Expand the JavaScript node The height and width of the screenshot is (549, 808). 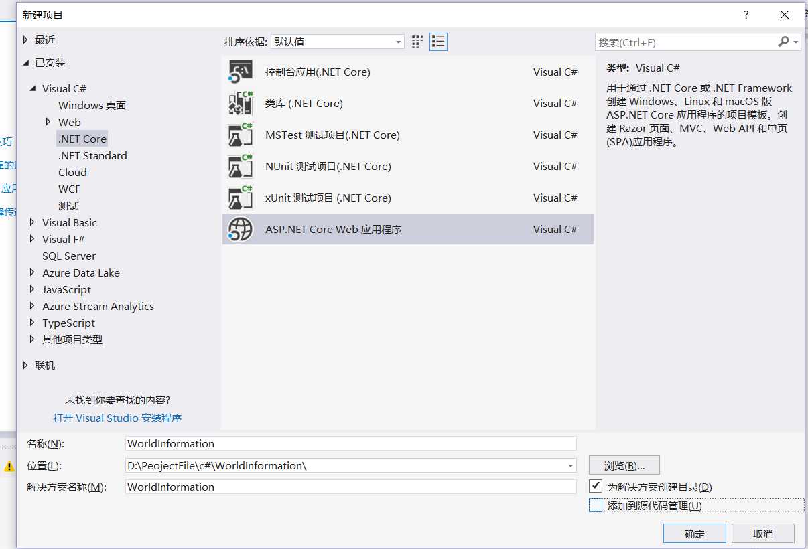pos(32,289)
